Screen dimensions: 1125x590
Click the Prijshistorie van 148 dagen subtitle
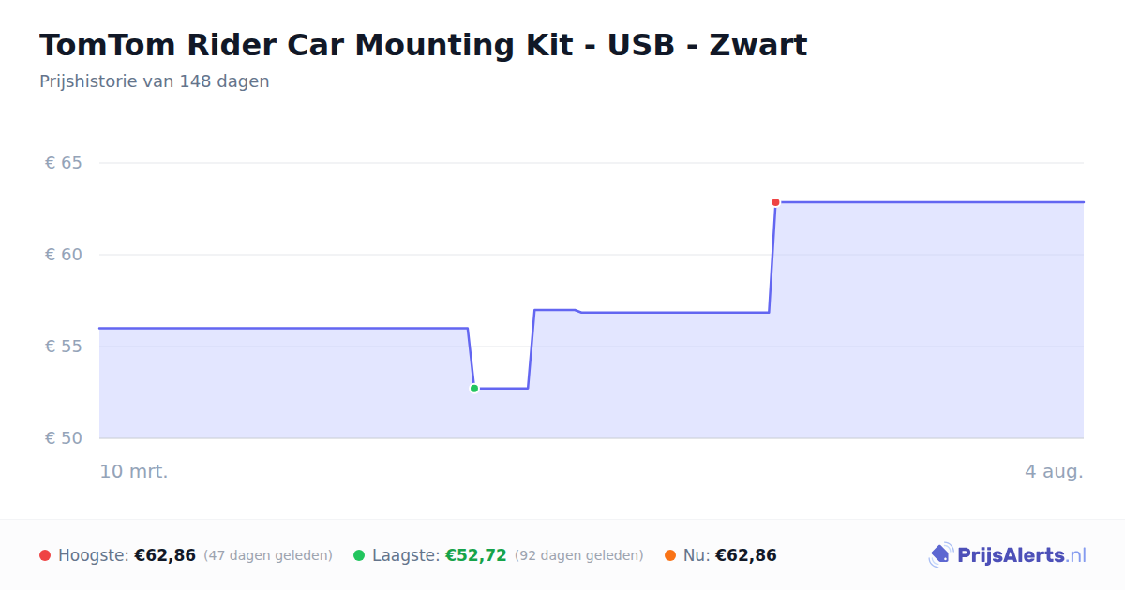point(155,81)
